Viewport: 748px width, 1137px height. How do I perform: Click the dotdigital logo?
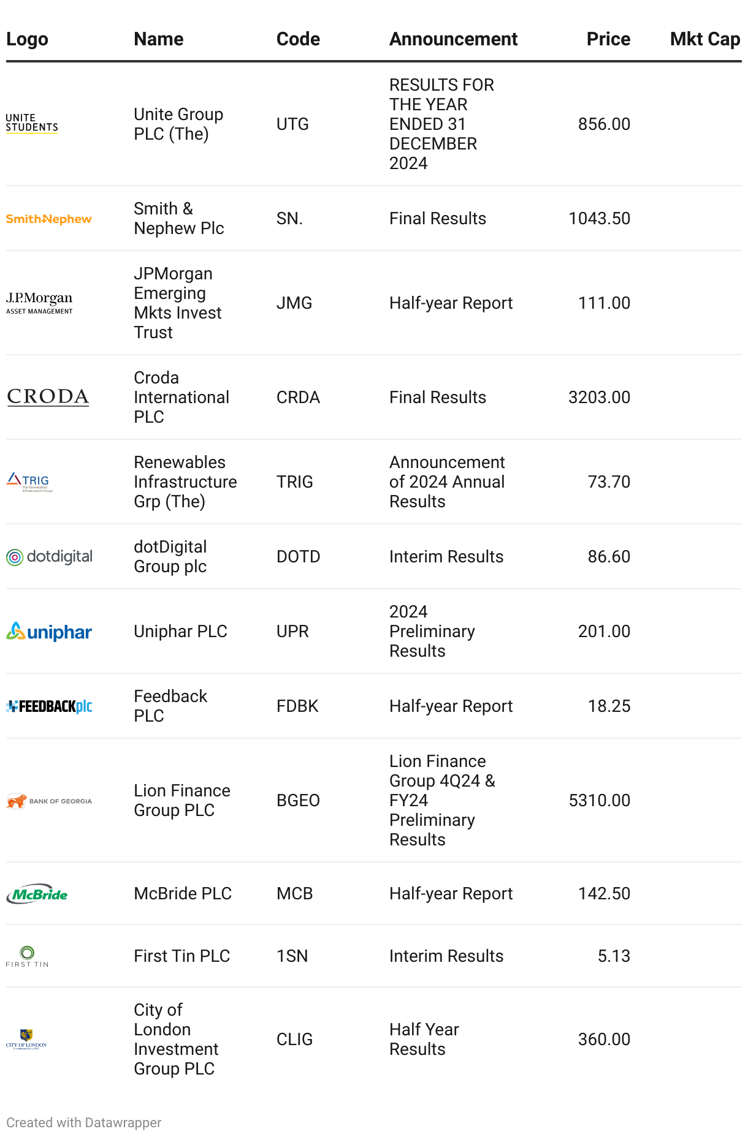coord(49,557)
